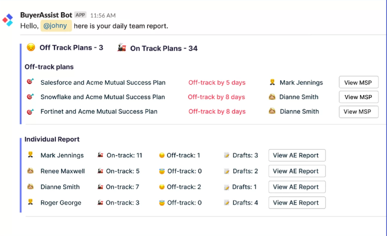Click the APP badge next to bot name
Image resolution: width=387 pixels, height=236 pixels.
click(80, 15)
